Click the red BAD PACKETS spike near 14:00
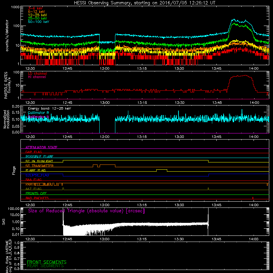The image size is (273, 273). (x=253, y=198)
